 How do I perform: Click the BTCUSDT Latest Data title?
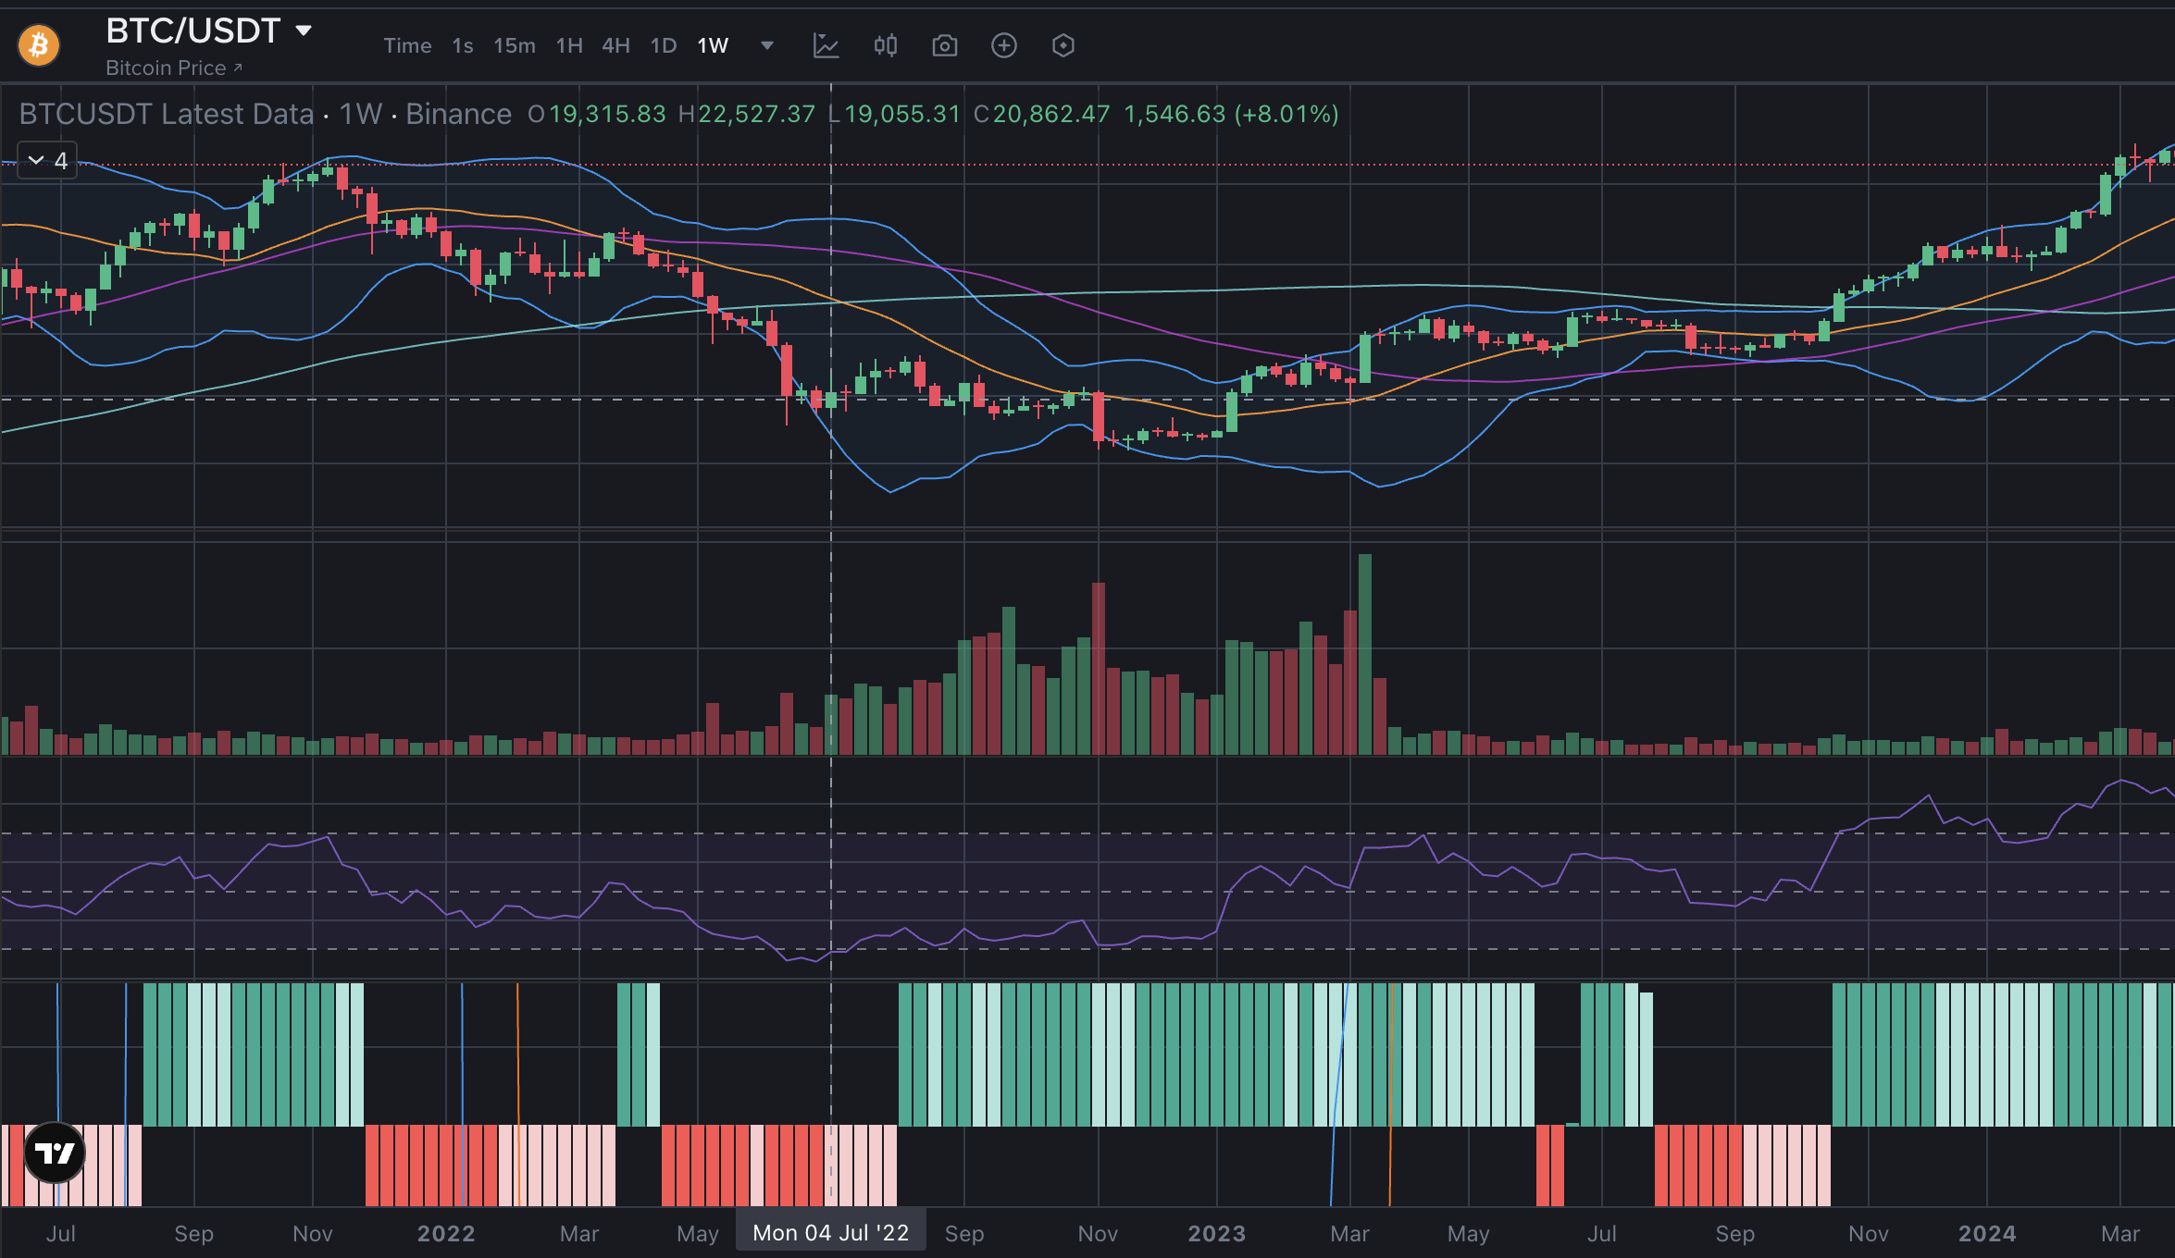(x=167, y=114)
